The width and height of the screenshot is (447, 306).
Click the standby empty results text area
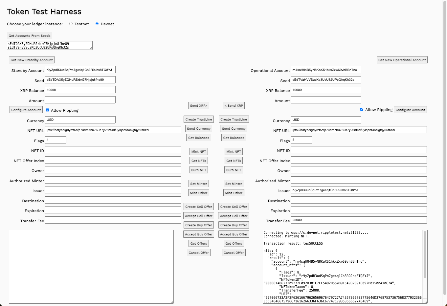point(91,266)
